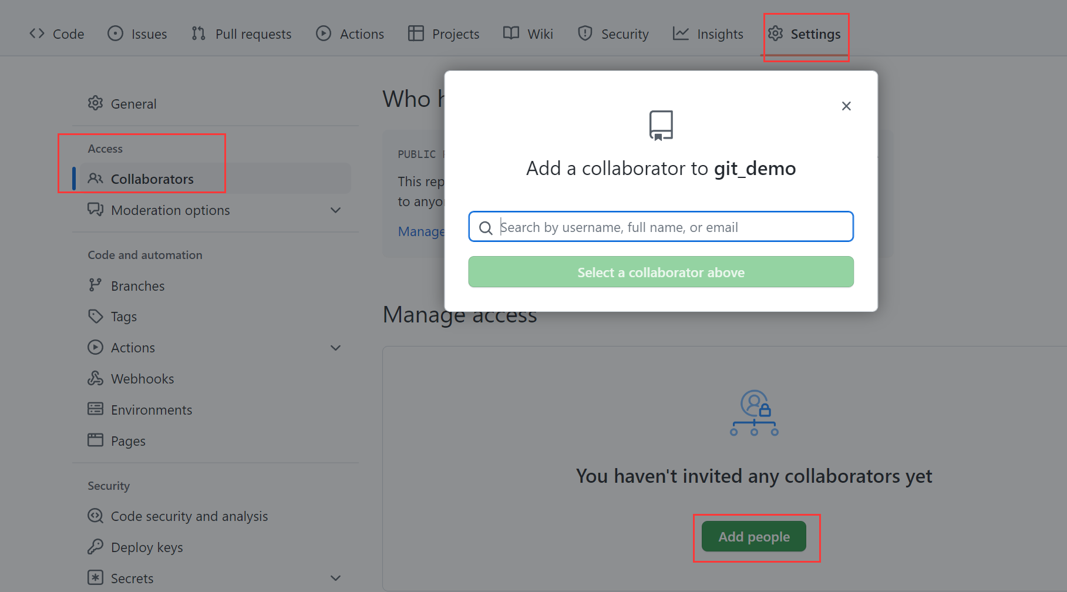The image size is (1067, 592).
Task: Click the Secrets asterisk icon
Action: pos(95,577)
